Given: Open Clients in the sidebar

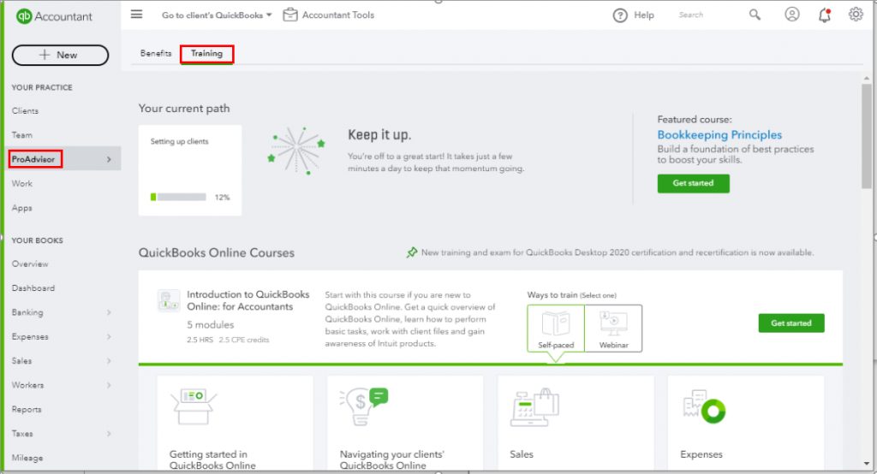Looking at the screenshot, I should 25,110.
